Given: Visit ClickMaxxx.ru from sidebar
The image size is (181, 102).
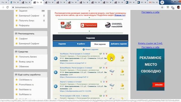Looking at the screenshot, I should 25,80.
